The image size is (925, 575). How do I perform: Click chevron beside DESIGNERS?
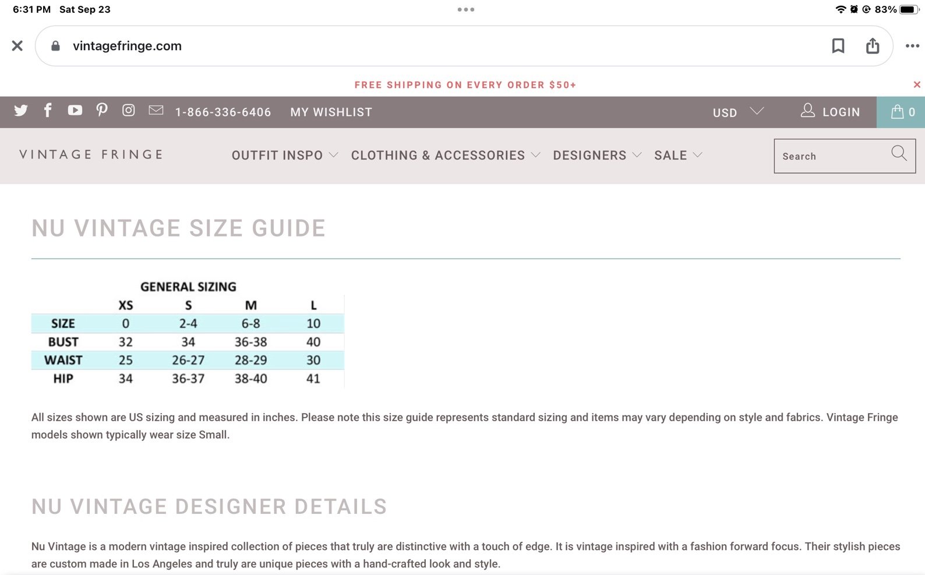point(637,155)
